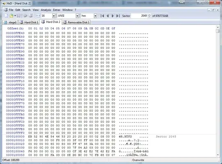Click offset row 00000FFFF0

coord(15,133)
